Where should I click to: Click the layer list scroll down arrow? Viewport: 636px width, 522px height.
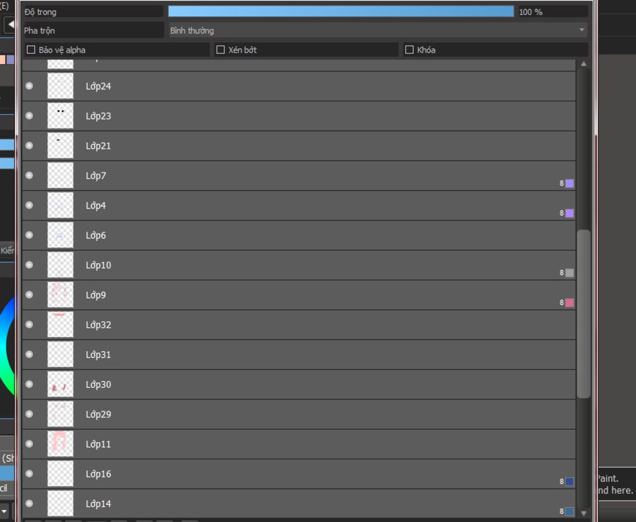(x=583, y=513)
